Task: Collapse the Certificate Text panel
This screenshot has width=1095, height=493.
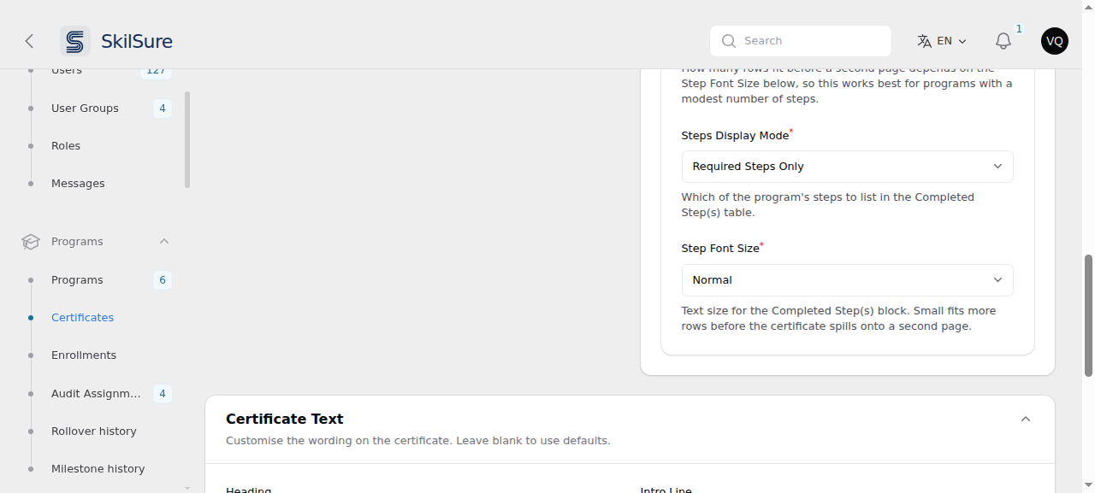Action: (1026, 420)
